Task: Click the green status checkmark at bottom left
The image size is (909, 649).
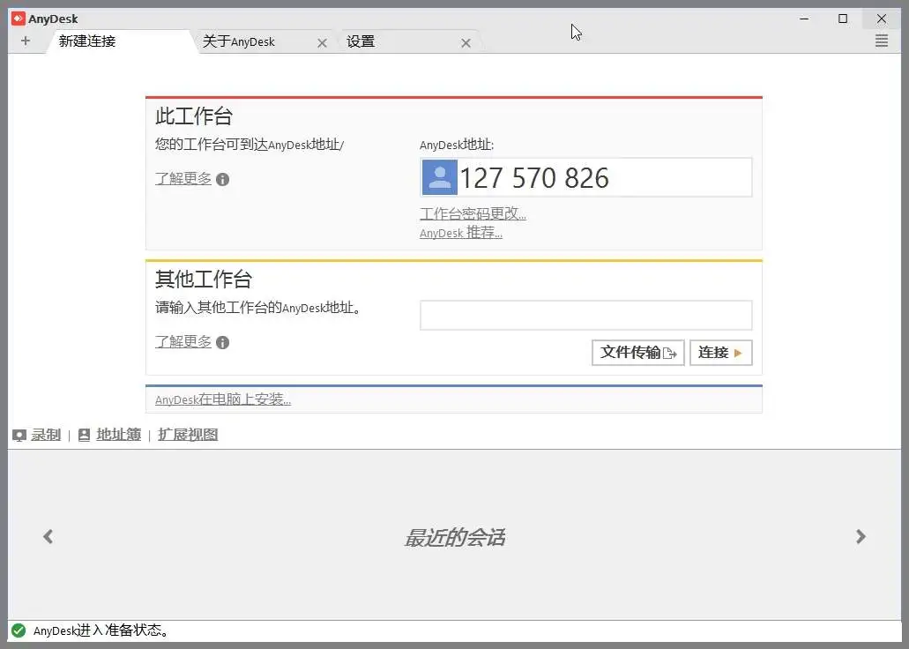Action: (x=19, y=630)
